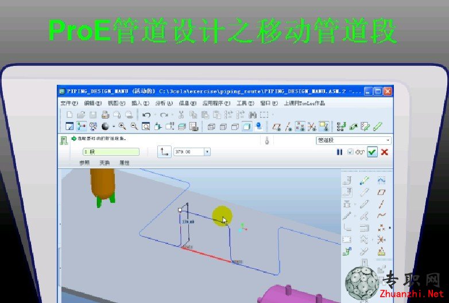449x303 pixels.
Task: Click the glasses verify preview button
Action: pyautogui.click(x=360, y=152)
